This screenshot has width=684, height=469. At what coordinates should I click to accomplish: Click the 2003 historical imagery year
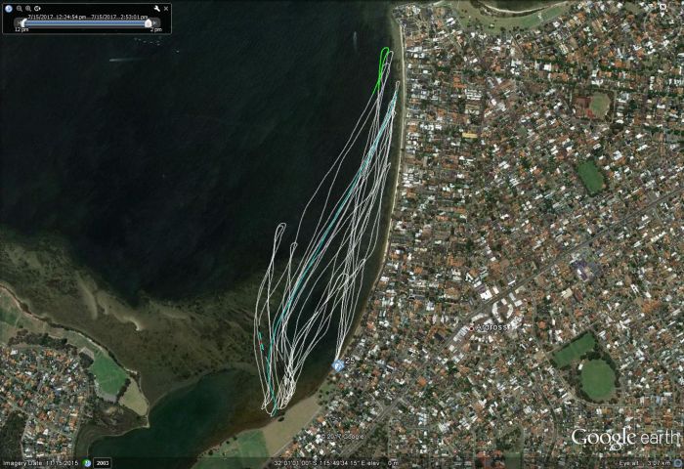tap(102, 462)
